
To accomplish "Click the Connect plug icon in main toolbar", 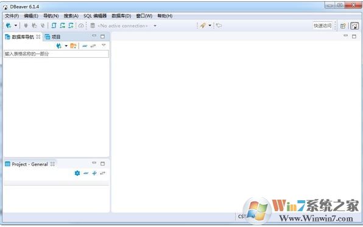I will pyautogui.click(x=26, y=26).
